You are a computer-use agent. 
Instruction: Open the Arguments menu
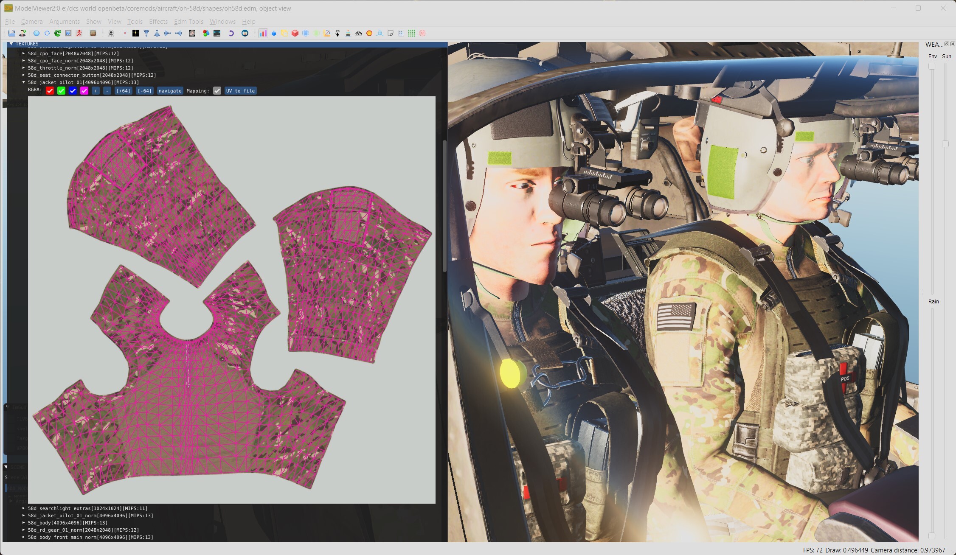pos(65,22)
